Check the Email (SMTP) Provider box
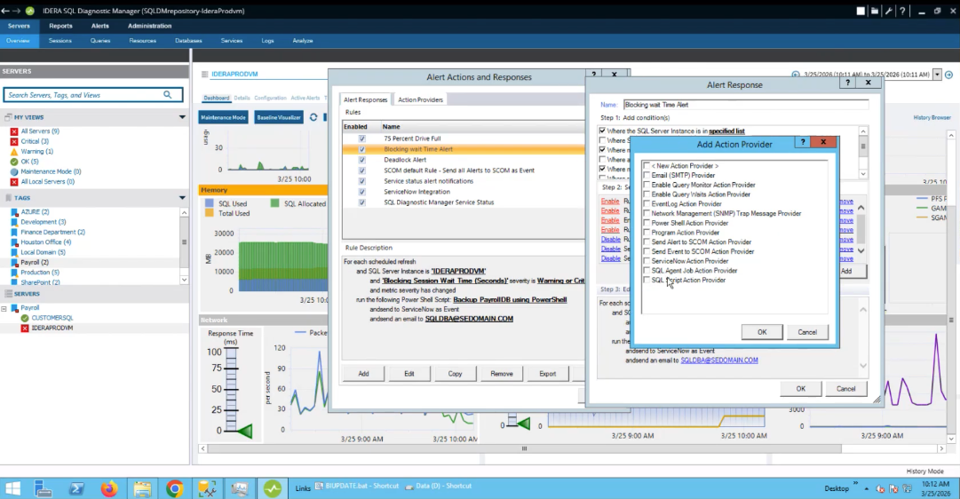960x499 pixels. click(647, 175)
